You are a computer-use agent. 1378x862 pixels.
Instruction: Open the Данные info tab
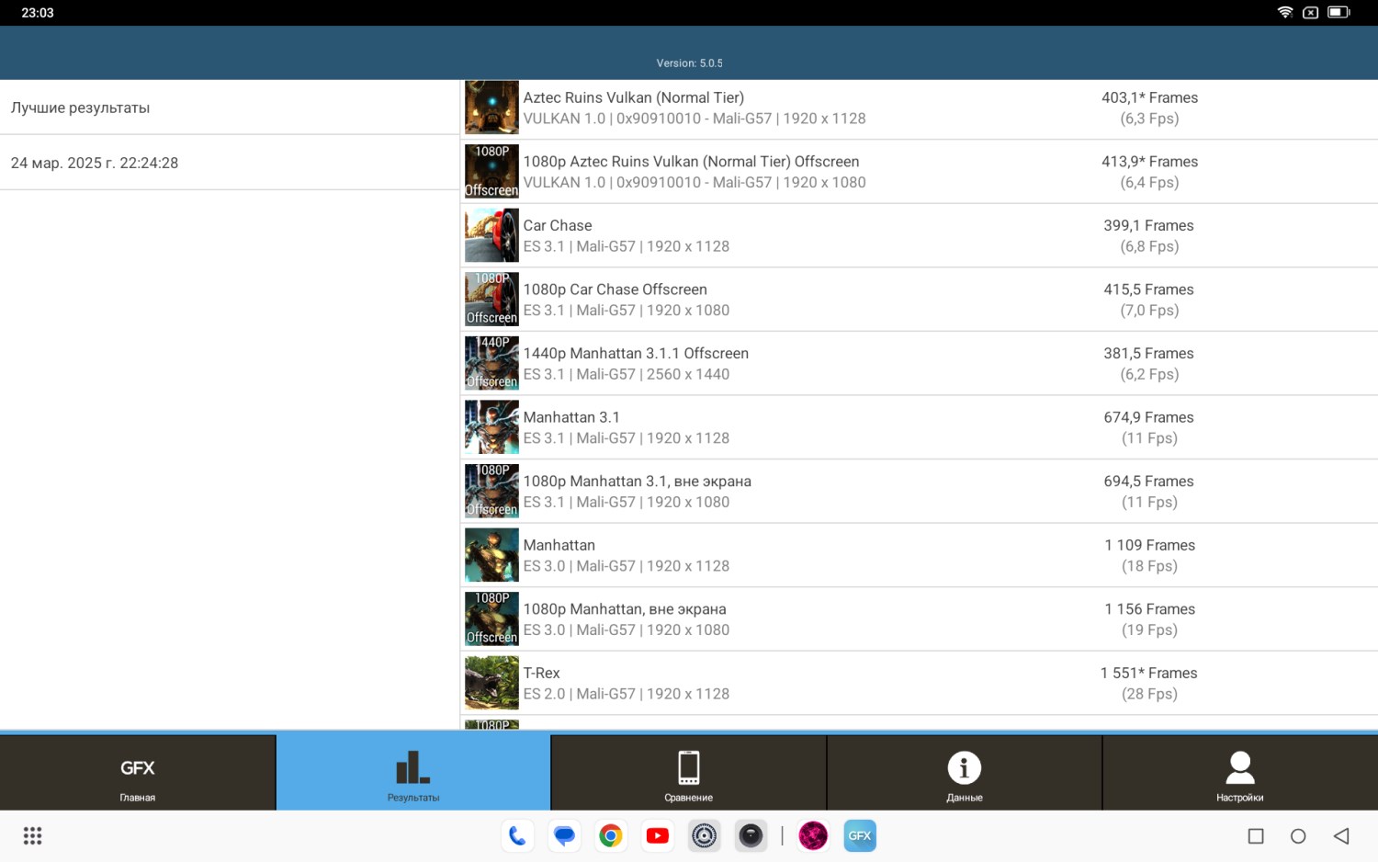(x=965, y=773)
